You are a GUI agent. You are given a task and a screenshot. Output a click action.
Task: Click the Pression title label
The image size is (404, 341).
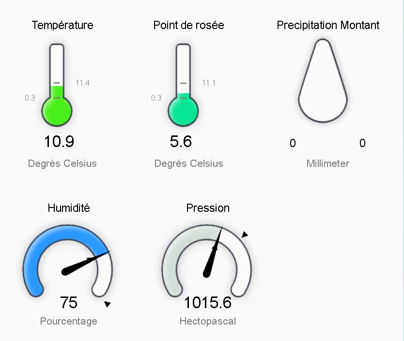208,208
